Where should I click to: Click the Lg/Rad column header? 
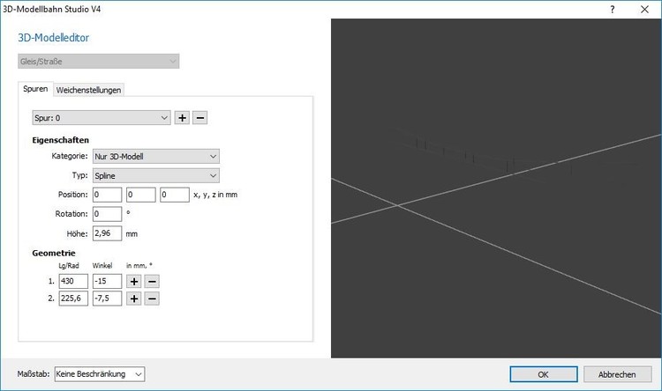coord(68,265)
